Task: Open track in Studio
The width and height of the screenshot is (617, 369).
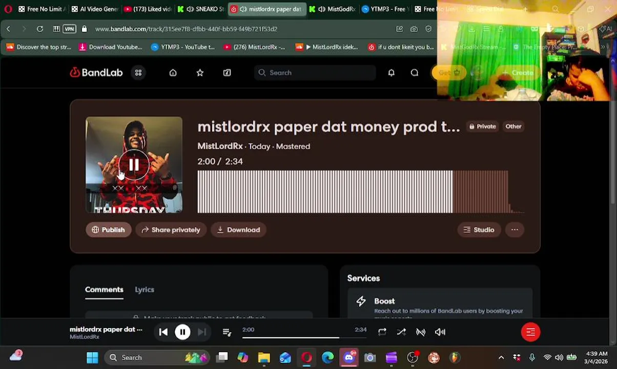Action: pyautogui.click(x=479, y=230)
